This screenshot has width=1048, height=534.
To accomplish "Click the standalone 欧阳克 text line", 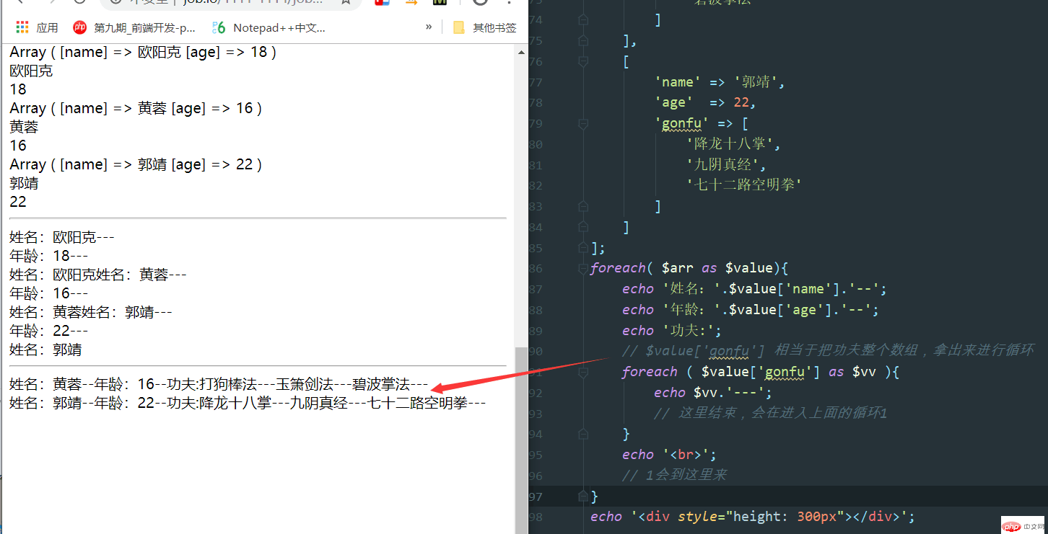I will click(31, 71).
